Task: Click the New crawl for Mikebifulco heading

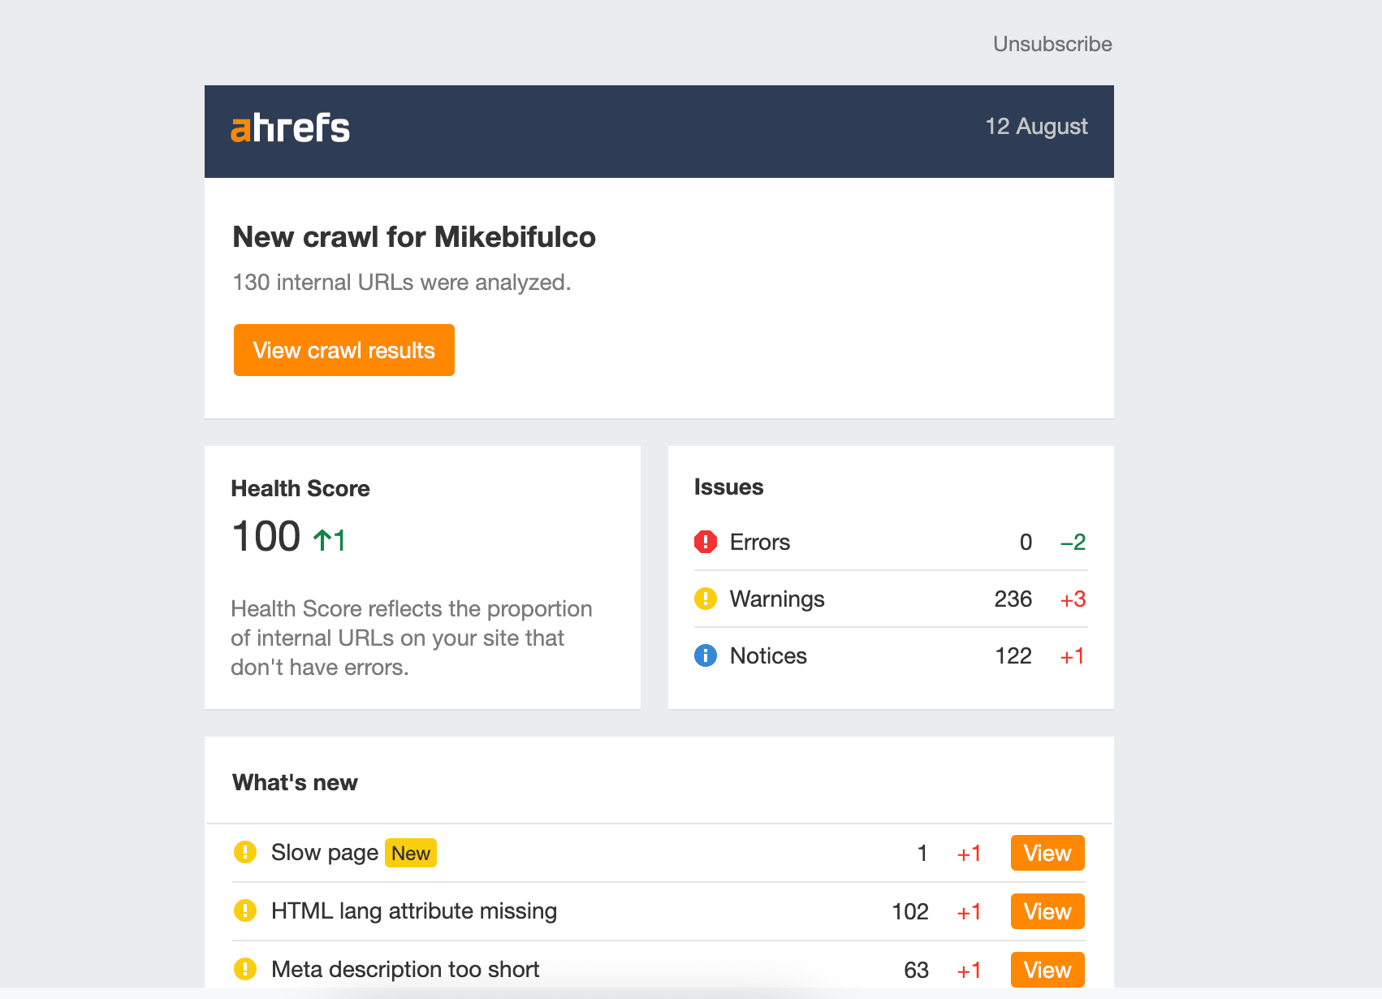Action: tap(413, 237)
